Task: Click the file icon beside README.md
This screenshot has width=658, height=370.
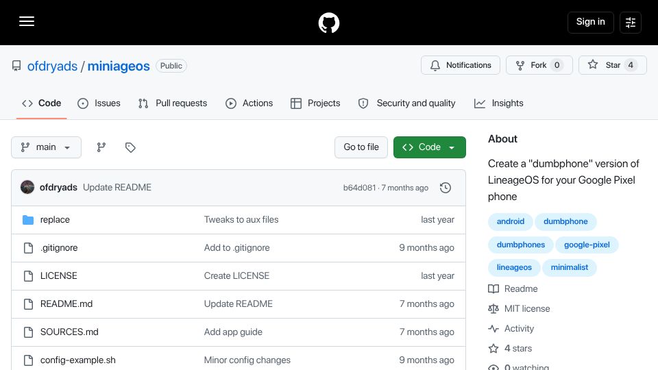Action: pyautogui.click(x=28, y=304)
